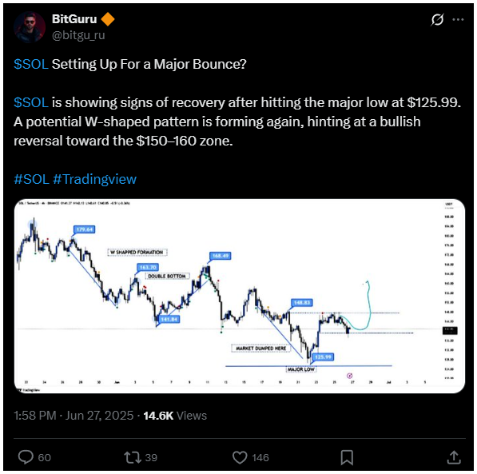This screenshot has width=477, height=474.
Task: Open the first $SOL cashtag in the headline
Action: point(31,64)
